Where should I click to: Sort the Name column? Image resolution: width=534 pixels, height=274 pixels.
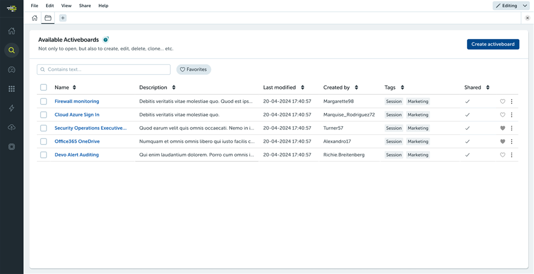pyautogui.click(x=74, y=87)
